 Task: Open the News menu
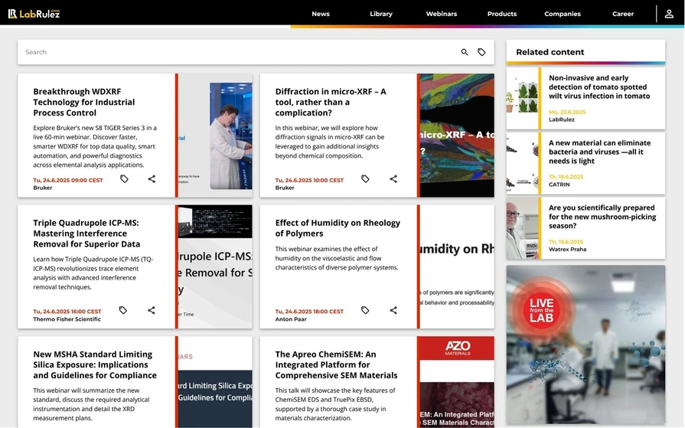coord(321,14)
